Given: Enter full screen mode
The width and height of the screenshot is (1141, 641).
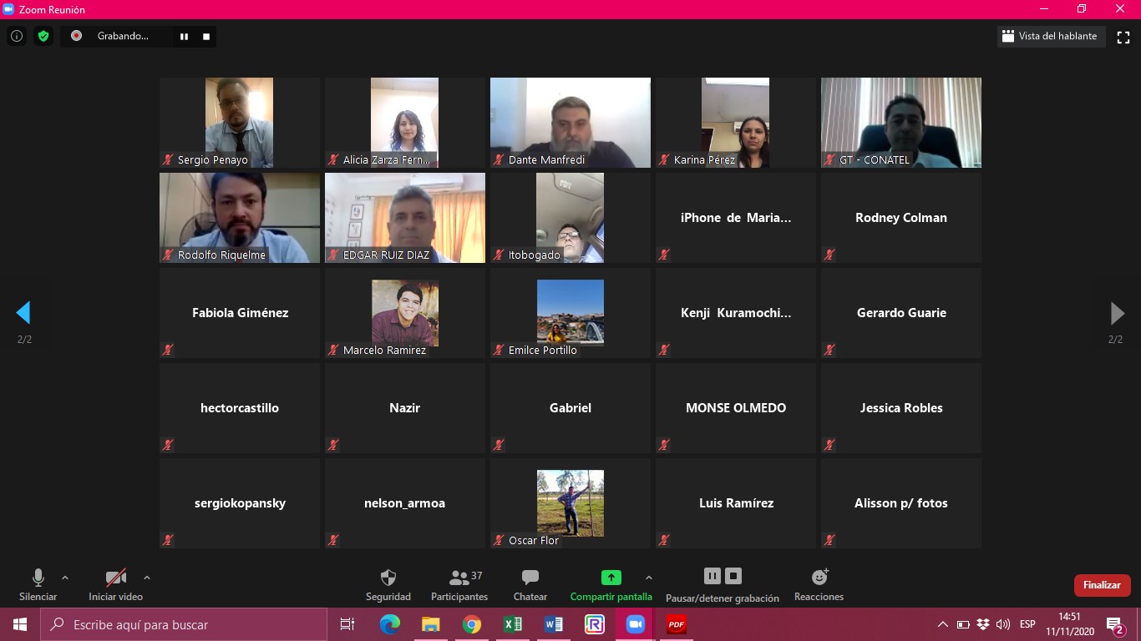Looking at the screenshot, I should [x=1123, y=37].
